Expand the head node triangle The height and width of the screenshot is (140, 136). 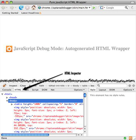point(7,98)
